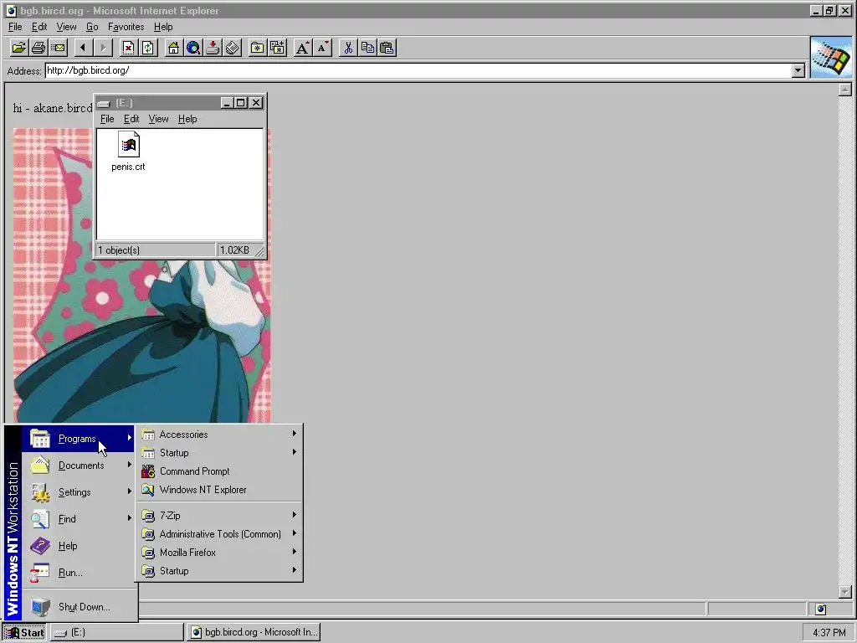Screen dimensions: 857x643
Task: Click the page scrollbar up arrow
Action: coord(845,90)
